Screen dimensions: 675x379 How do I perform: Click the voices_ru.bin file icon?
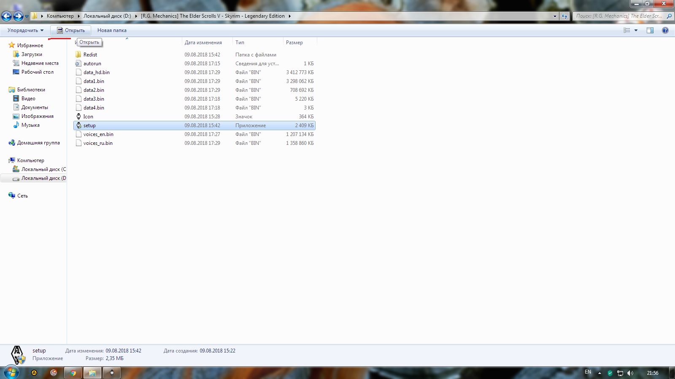(78, 143)
